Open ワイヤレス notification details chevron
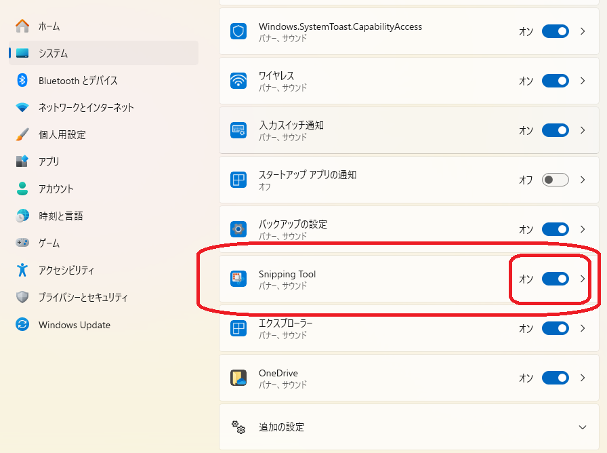This screenshot has height=453, width=607. 583,81
